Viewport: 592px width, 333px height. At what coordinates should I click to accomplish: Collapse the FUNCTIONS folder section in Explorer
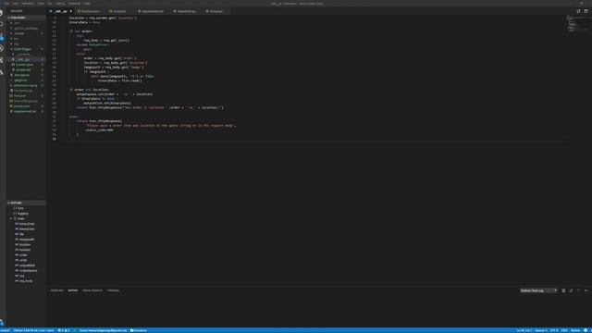(26, 18)
